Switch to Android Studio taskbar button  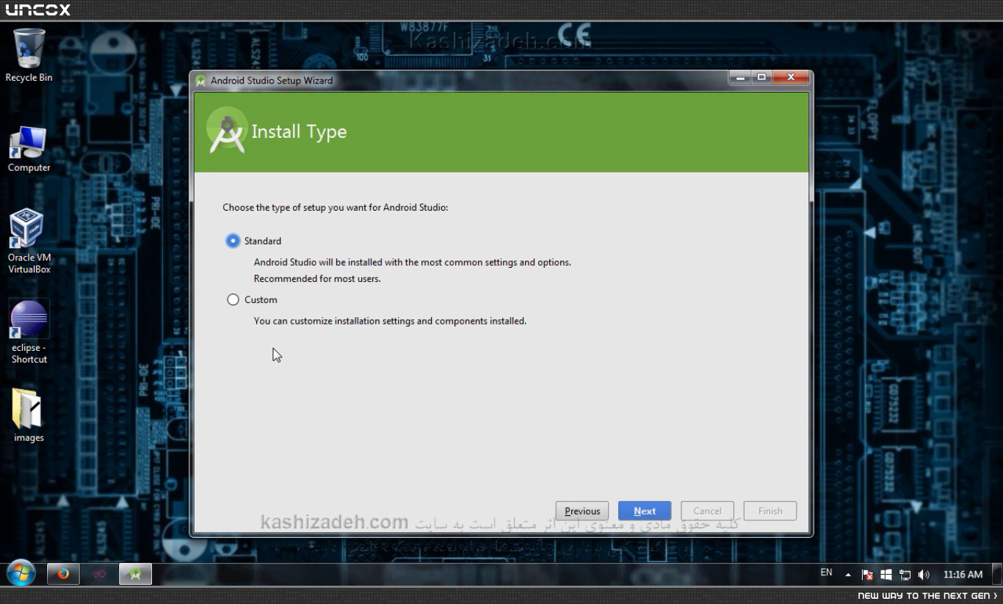[x=136, y=574]
